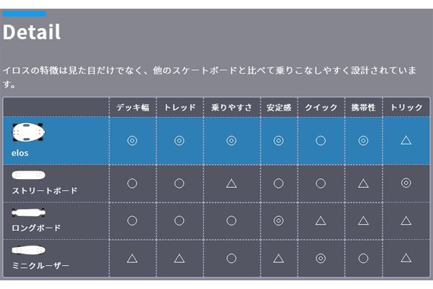This screenshot has width=433, height=289.
Task: Click double circle in elos デッキ幅 cell
Action: pyautogui.click(x=132, y=140)
